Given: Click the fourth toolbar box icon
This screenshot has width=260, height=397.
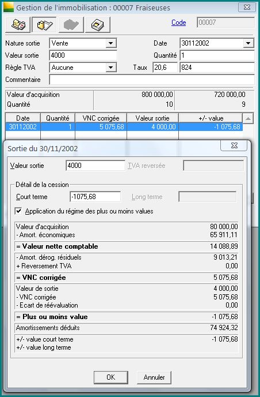Looking at the screenshot, I should tap(98, 25).
